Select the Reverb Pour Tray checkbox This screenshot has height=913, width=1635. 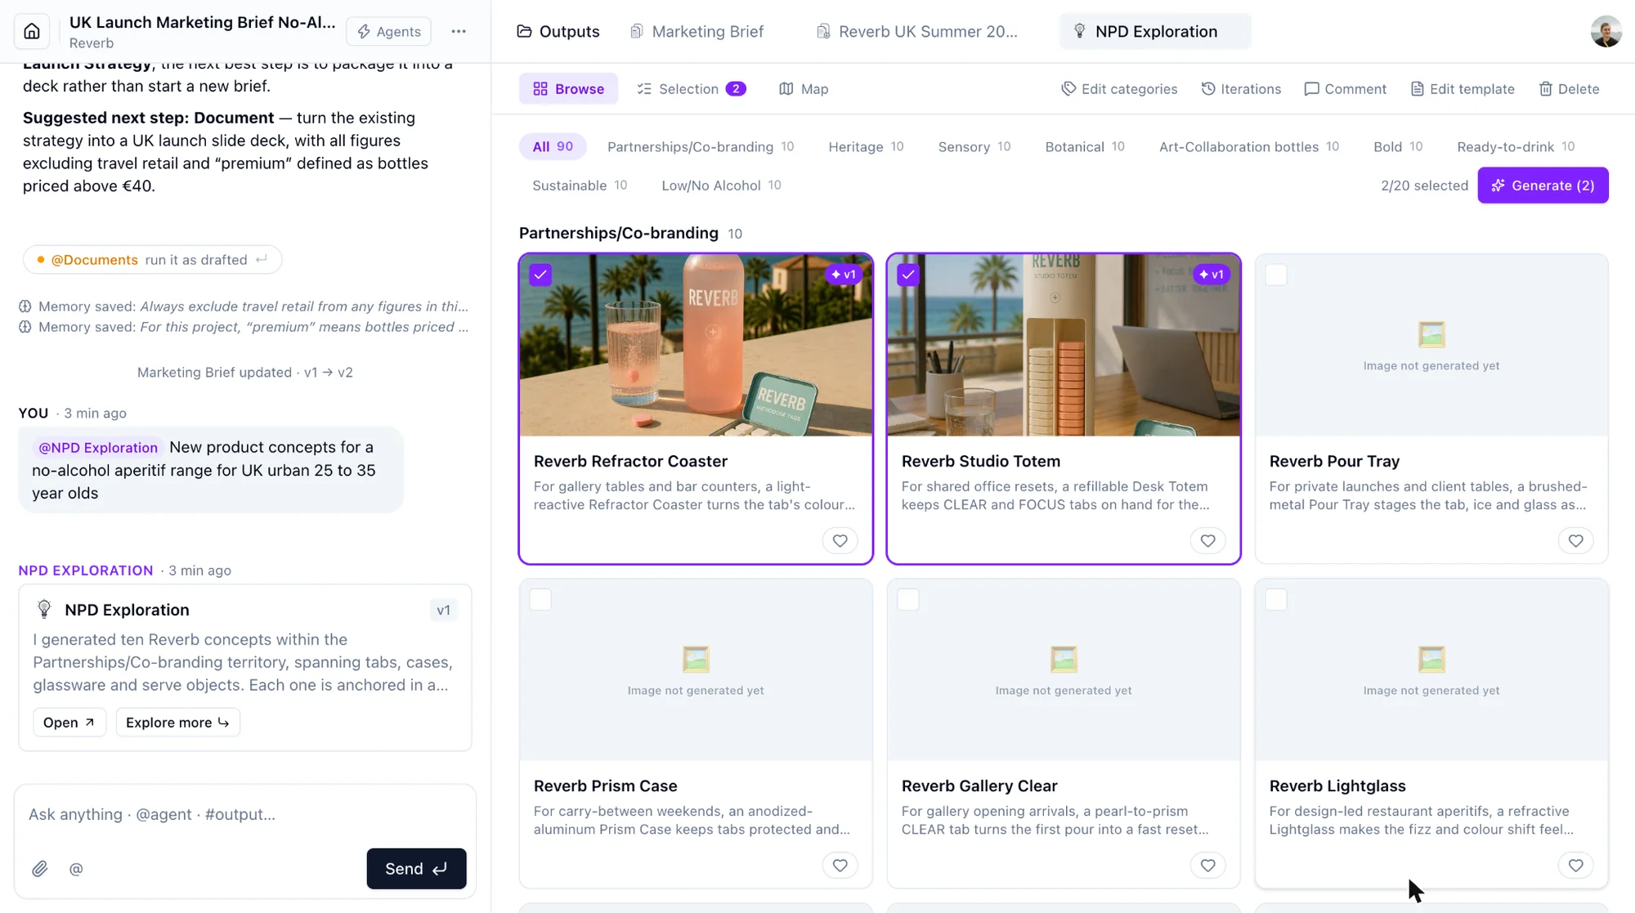coord(1276,275)
